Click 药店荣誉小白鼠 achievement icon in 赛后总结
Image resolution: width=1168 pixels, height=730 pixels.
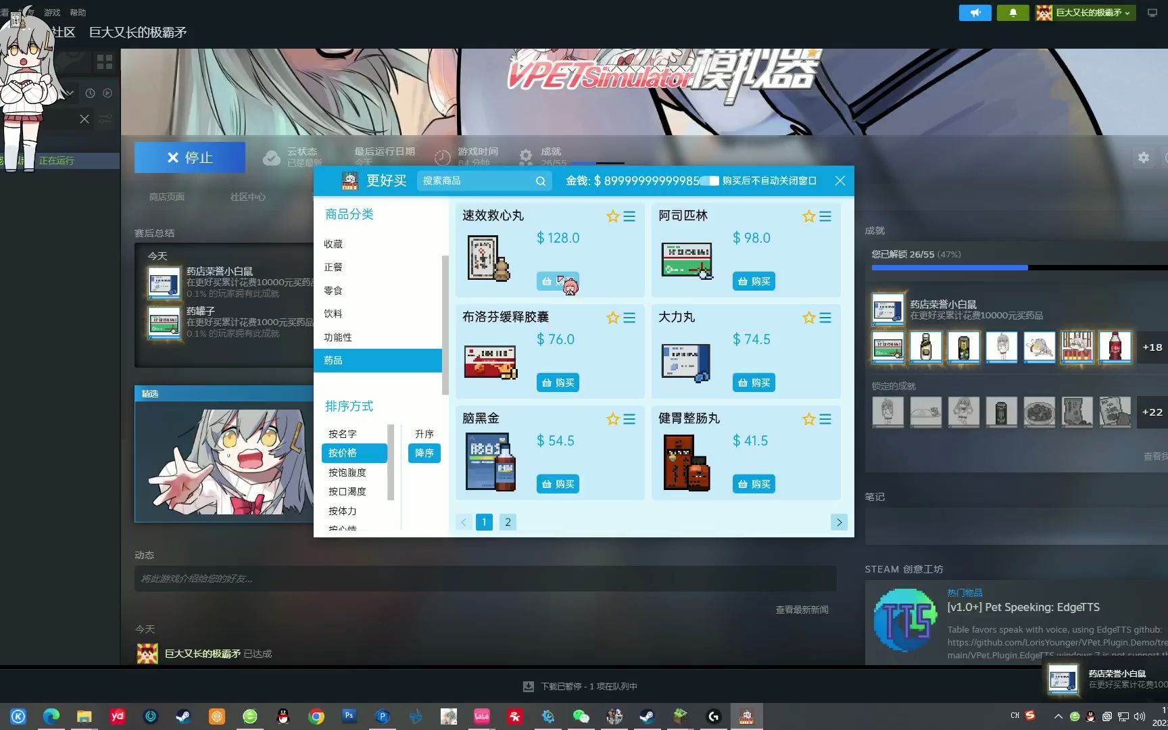click(x=164, y=283)
